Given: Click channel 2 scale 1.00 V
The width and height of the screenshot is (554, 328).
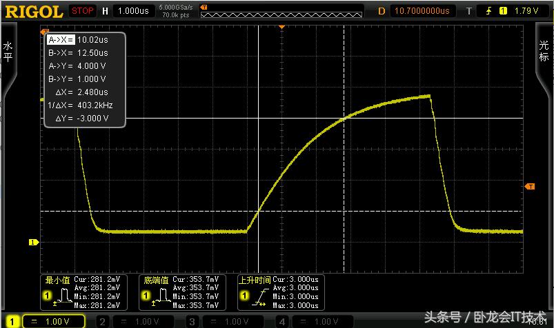Looking at the screenshot, I should point(143,322).
